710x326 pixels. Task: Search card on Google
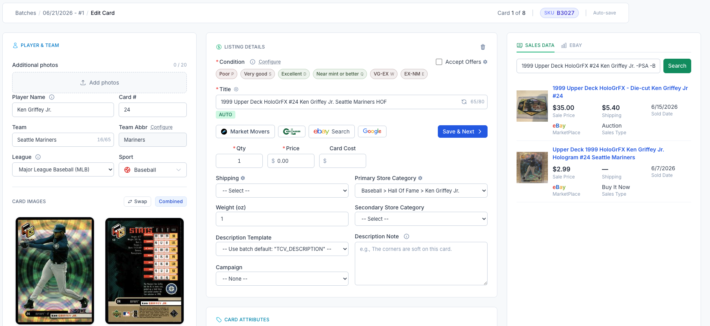pos(372,131)
